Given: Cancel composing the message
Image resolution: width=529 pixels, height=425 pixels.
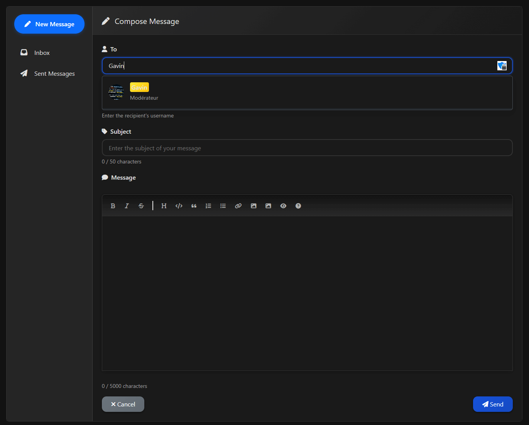Looking at the screenshot, I should click(123, 404).
